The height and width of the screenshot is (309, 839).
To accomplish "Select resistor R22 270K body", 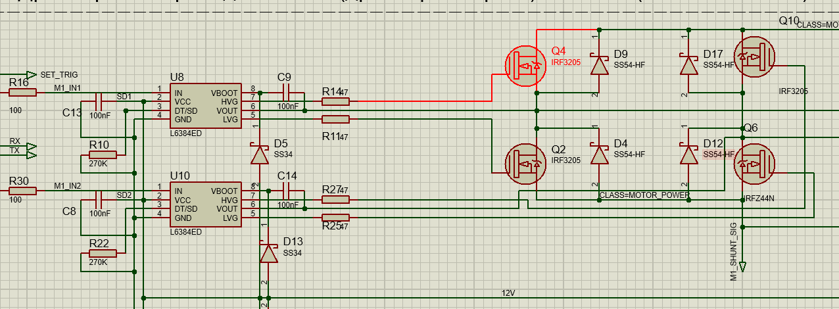I will (x=103, y=253).
